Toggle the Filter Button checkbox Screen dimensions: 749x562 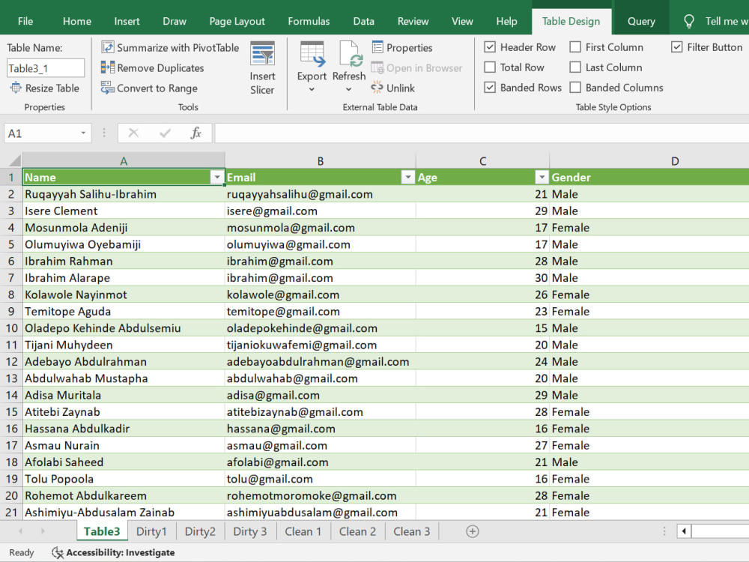point(676,46)
